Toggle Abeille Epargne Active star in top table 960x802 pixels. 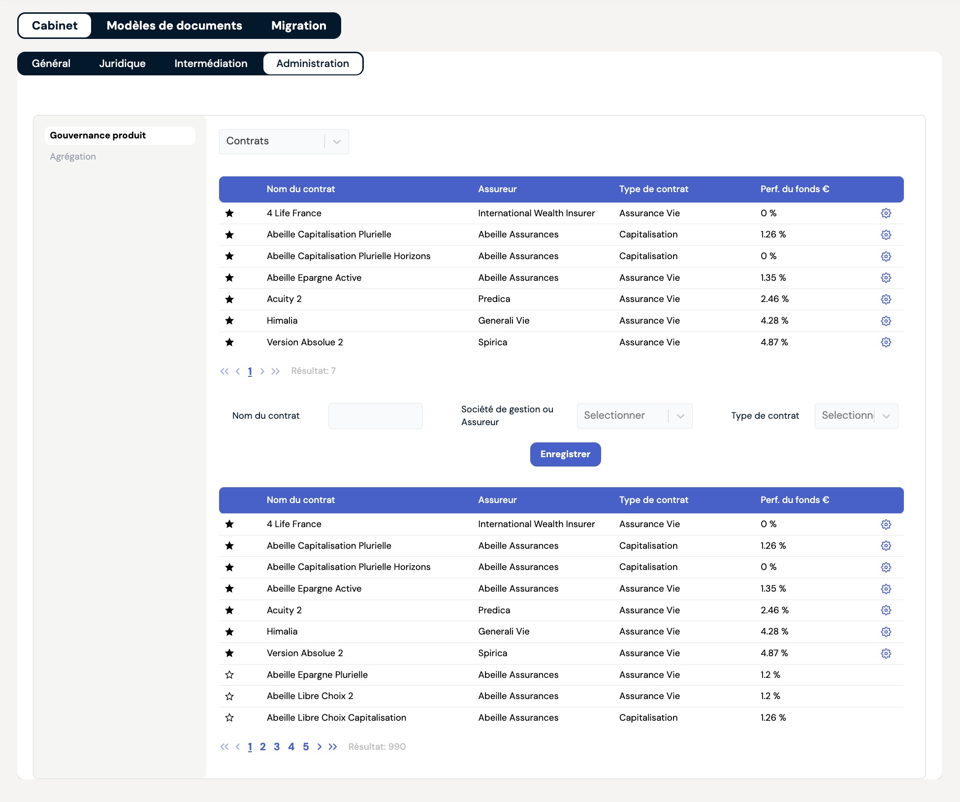point(229,278)
